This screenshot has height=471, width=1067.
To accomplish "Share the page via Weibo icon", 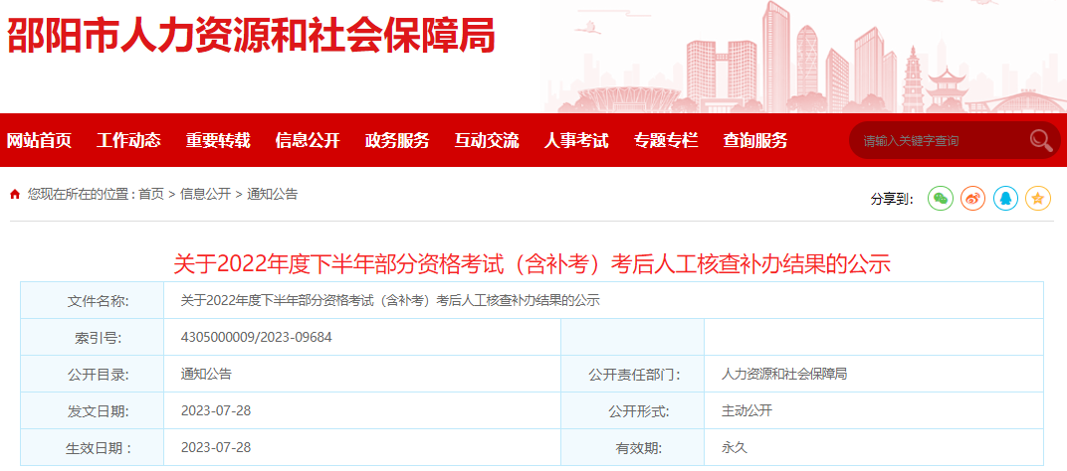I will pos(973,199).
